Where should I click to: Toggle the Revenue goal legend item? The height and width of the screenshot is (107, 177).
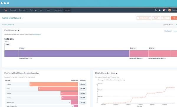point(101,80)
